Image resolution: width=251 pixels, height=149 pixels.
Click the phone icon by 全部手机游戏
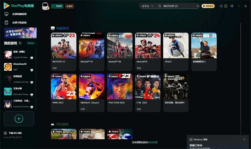pos(7,23)
